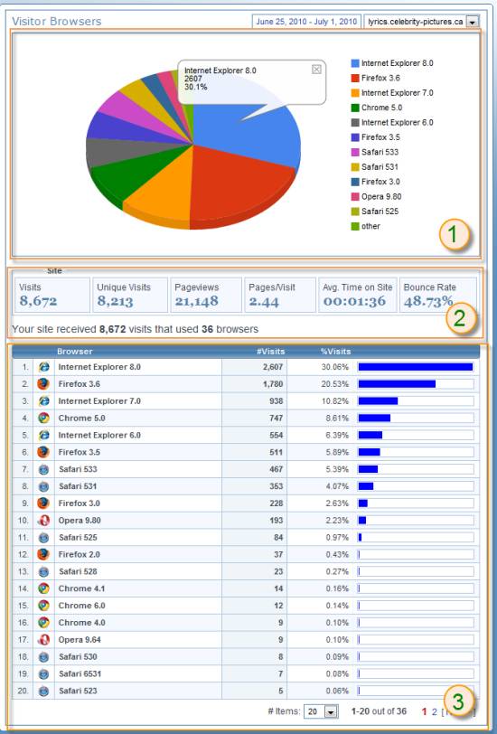Go to results page 2
The height and width of the screenshot is (734, 497).
coord(435,711)
